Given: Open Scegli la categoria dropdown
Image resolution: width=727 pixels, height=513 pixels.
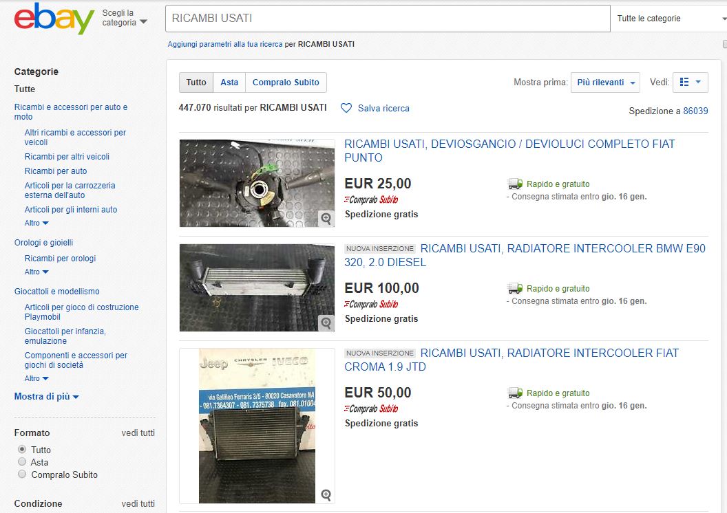Looking at the screenshot, I should tap(124, 18).
